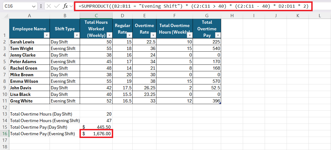Click the cell Sarah Lewis
331x150 pixels.
[x=30, y=42]
